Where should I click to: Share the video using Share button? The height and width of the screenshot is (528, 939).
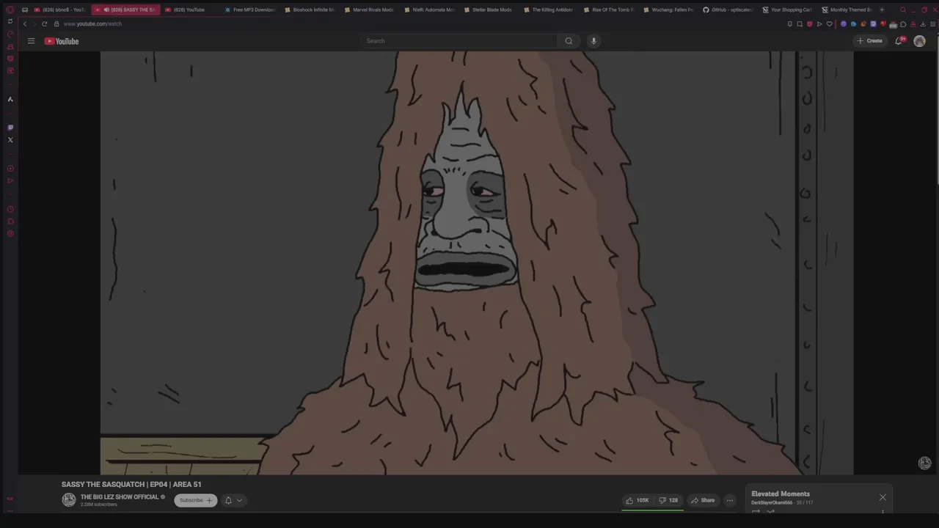coord(702,500)
